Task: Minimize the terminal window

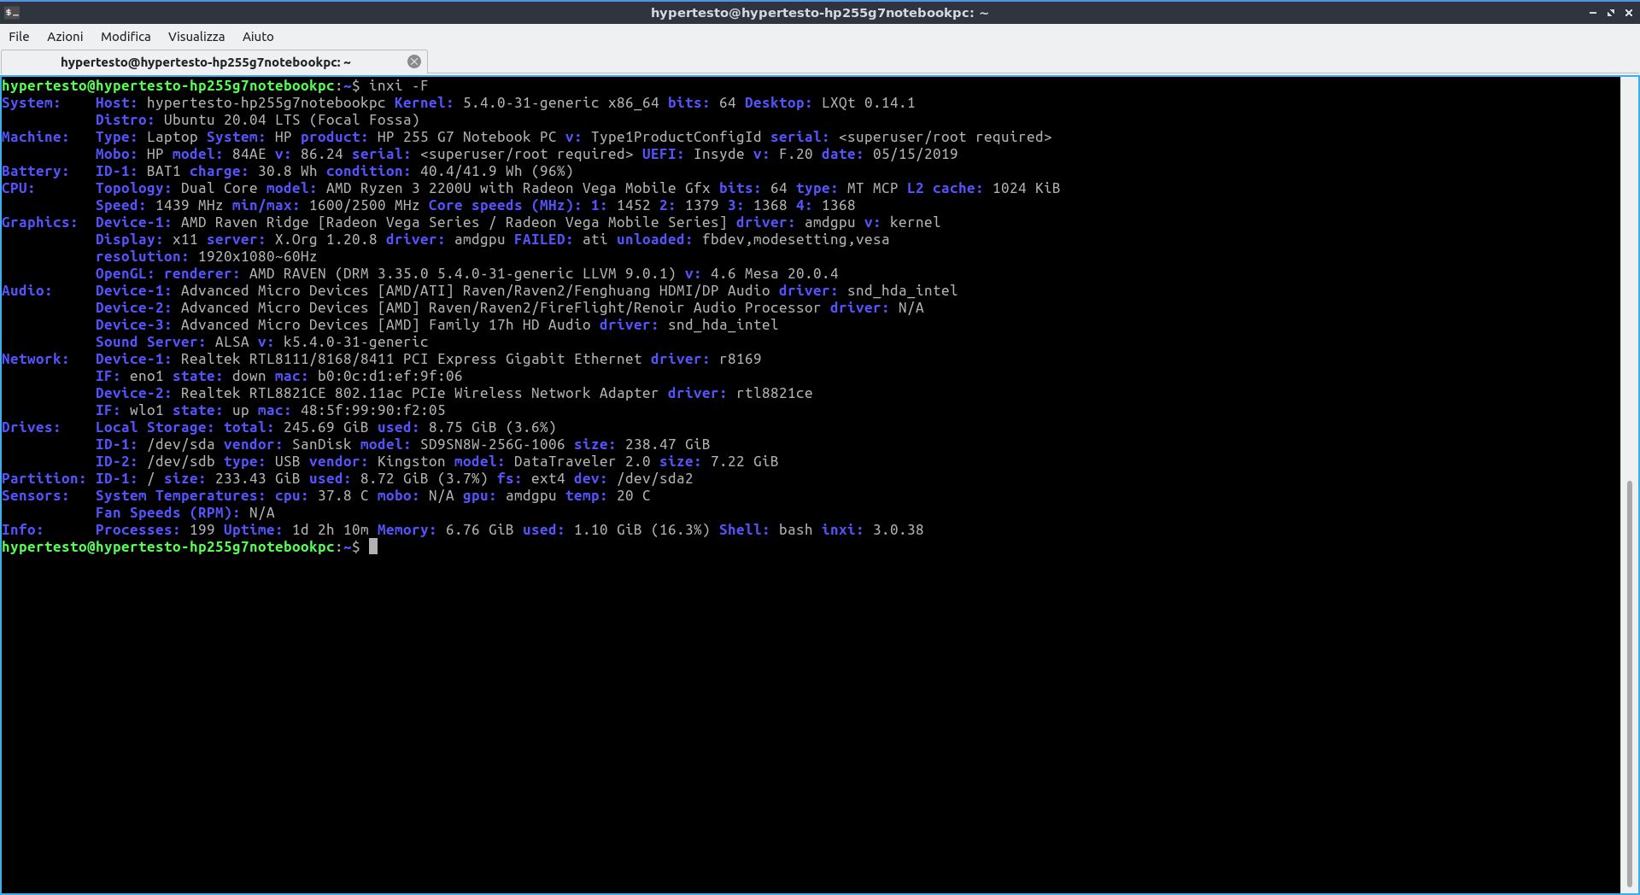Action: [1593, 13]
